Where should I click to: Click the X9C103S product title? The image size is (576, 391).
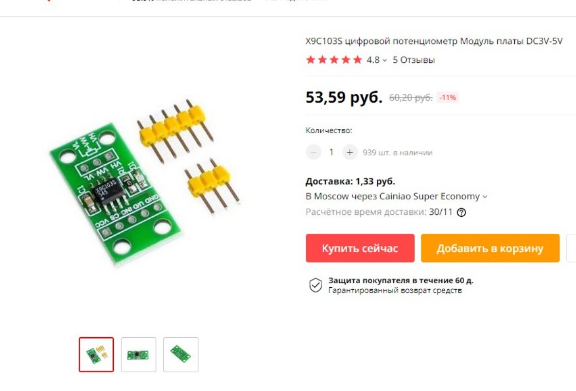point(434,41)
